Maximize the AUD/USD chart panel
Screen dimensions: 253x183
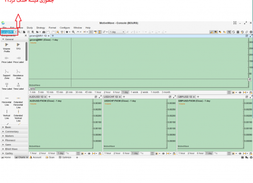[100, 97]
